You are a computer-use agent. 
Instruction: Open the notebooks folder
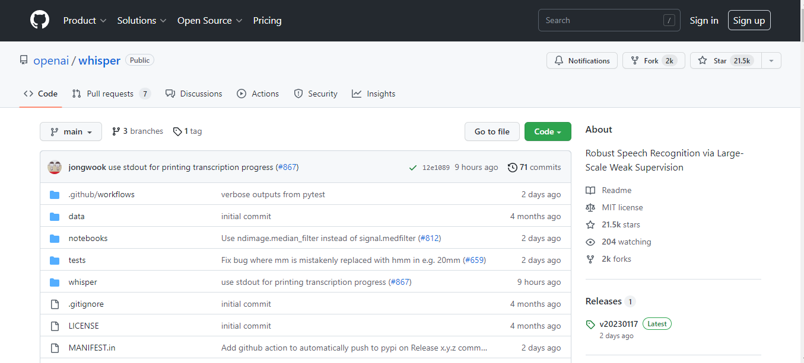pyautogui.click(x=88, y=238)
